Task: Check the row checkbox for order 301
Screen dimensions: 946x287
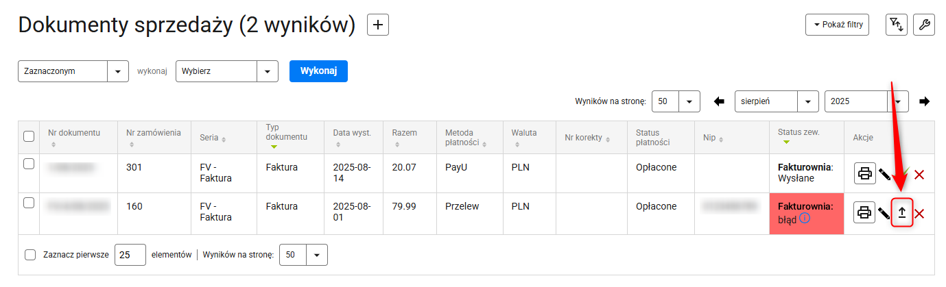Action: pos(29,164)
